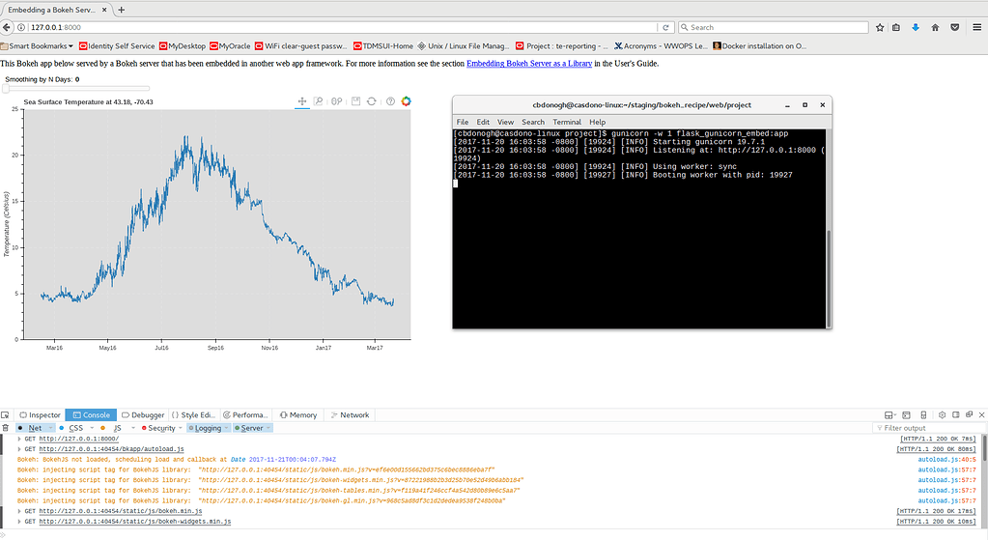The height and width of the screenshot is (540, 988).
Task: Open the Performance devtools tab
Action: (245, 415)
